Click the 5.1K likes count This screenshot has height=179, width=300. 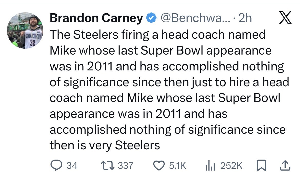pyautogui.click(x=177, y=166)
